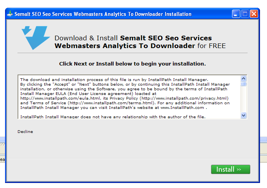Click the "Click Next or Install below" instruction
The image size is (267, 188).
point(133,64)
